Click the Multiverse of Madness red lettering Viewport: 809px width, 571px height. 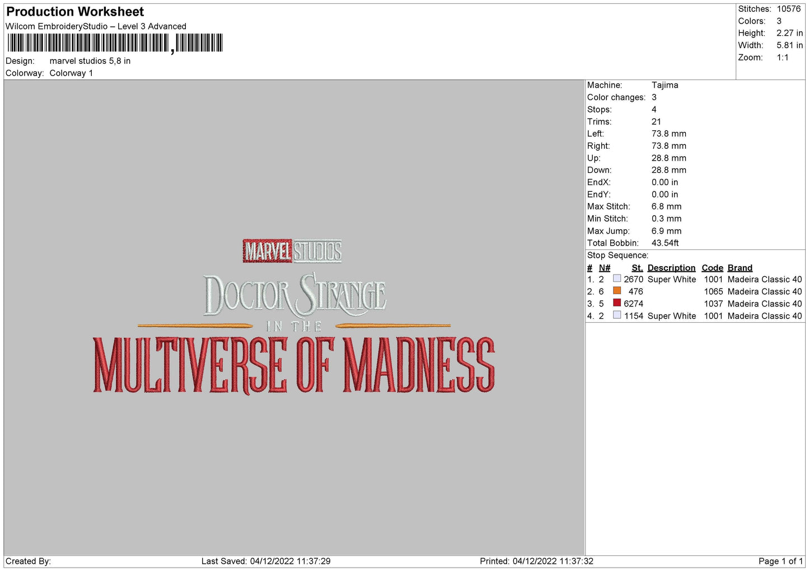click(294, 365)
